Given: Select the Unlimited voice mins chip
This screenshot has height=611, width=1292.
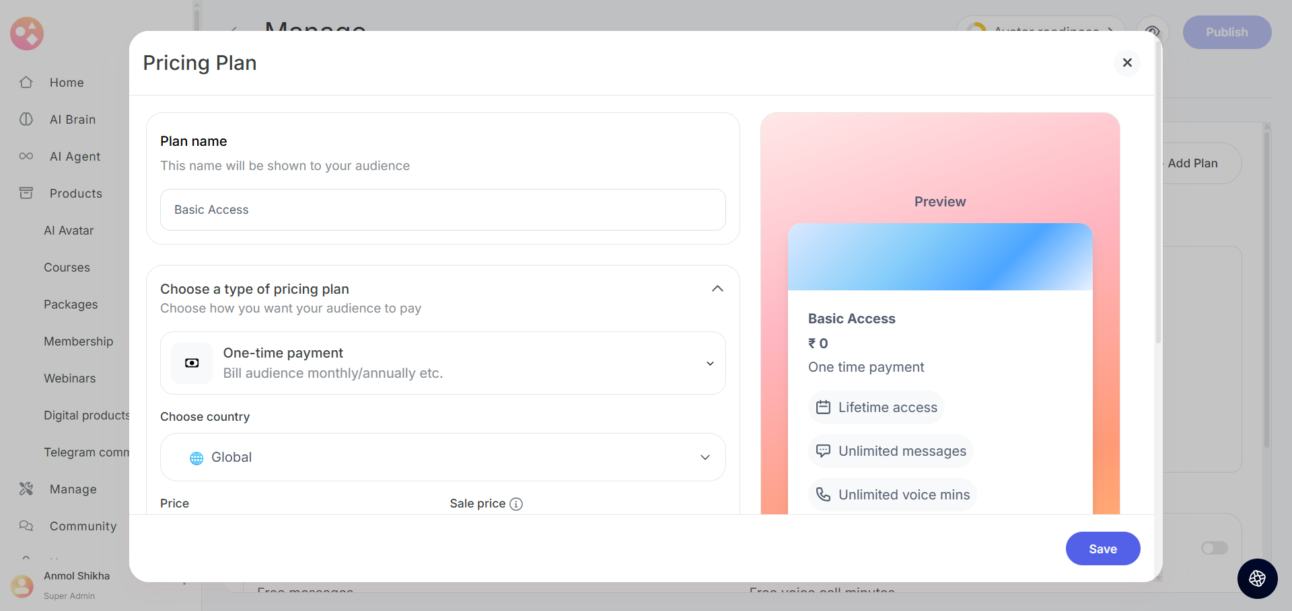Looking at the screenshot, I should pos(892,495).
